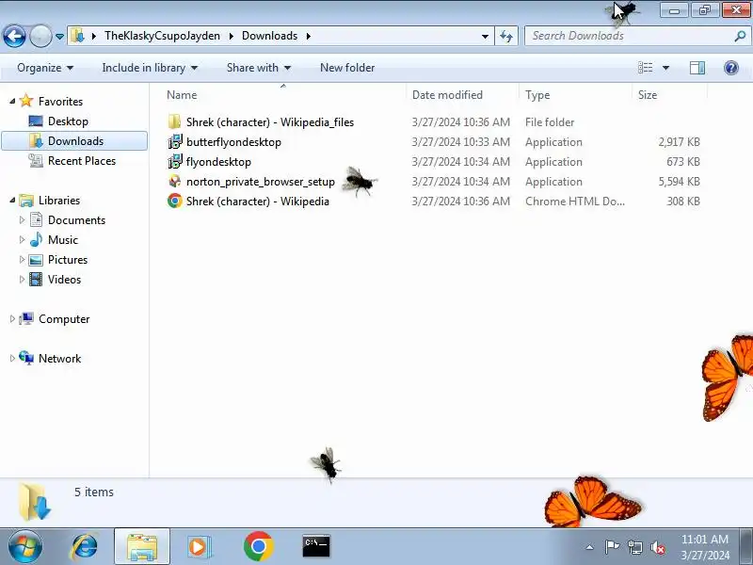This screenshot has width=753, height=565.
Task: Open the Include in library menu
Action: click(x=150, y=68)
